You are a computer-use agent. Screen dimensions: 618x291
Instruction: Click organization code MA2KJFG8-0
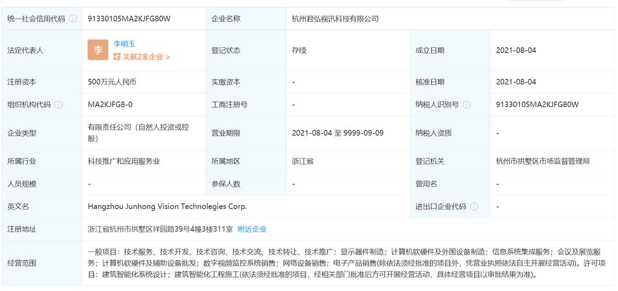[110, 105]
